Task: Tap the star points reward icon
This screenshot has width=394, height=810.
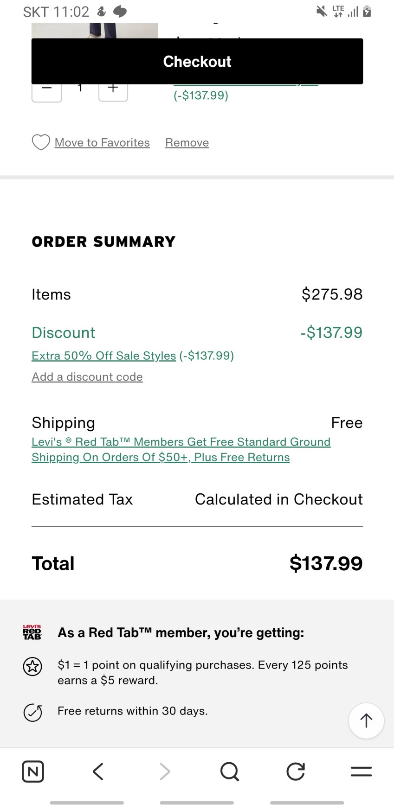Action: coord(32,667)
